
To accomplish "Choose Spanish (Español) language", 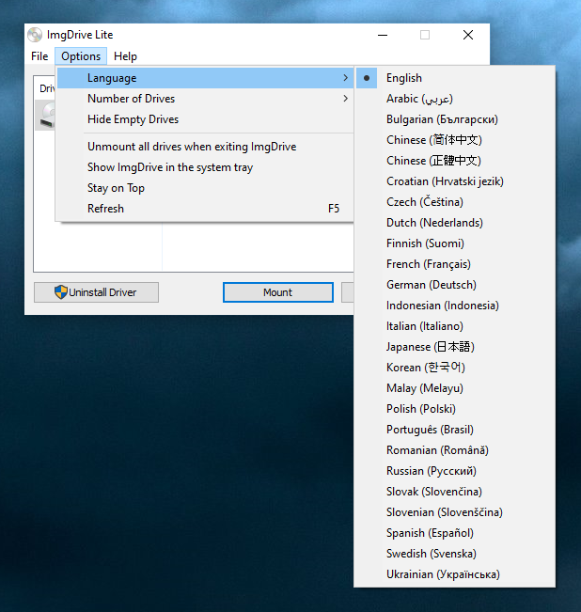I will [x=455, y=533].
